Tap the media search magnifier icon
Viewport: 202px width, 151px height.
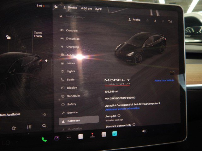[x=44, y=126]
